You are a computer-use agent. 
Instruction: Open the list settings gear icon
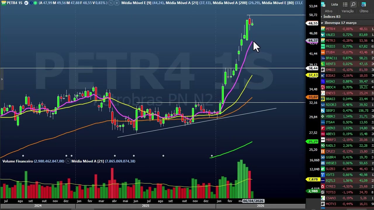363,4
